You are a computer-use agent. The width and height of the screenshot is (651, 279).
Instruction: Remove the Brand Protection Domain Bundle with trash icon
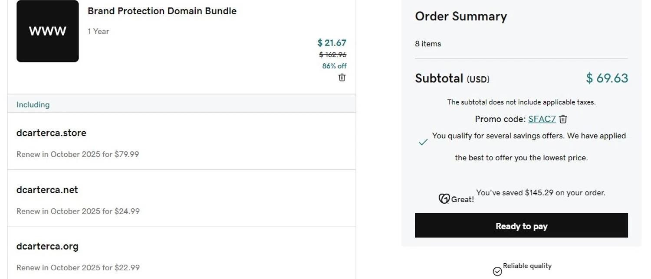[342, 78]
